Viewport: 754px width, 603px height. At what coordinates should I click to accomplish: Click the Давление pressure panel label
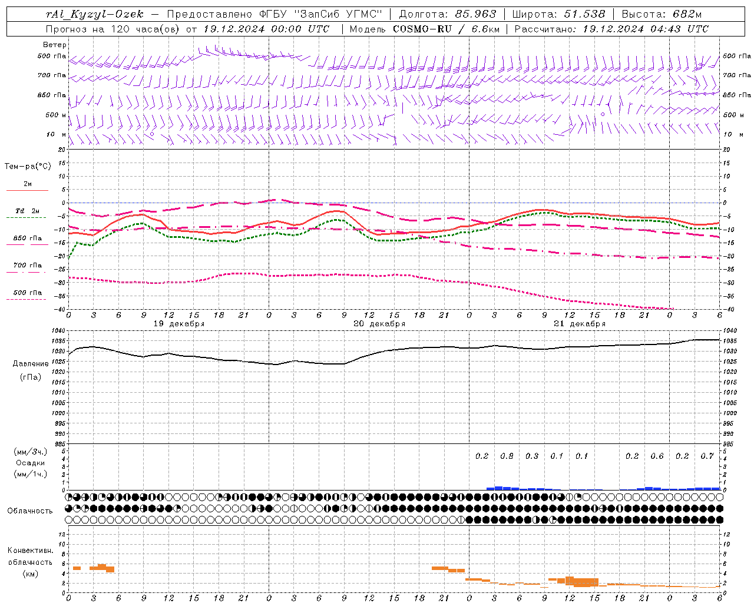click(31, 364)
